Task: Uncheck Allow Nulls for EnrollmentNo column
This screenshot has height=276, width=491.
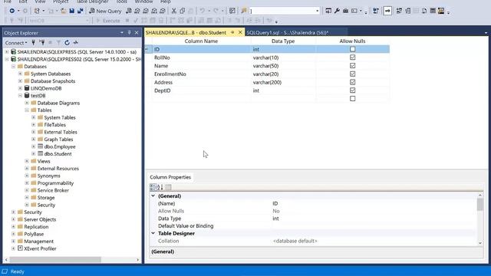Action: [353, 74]
